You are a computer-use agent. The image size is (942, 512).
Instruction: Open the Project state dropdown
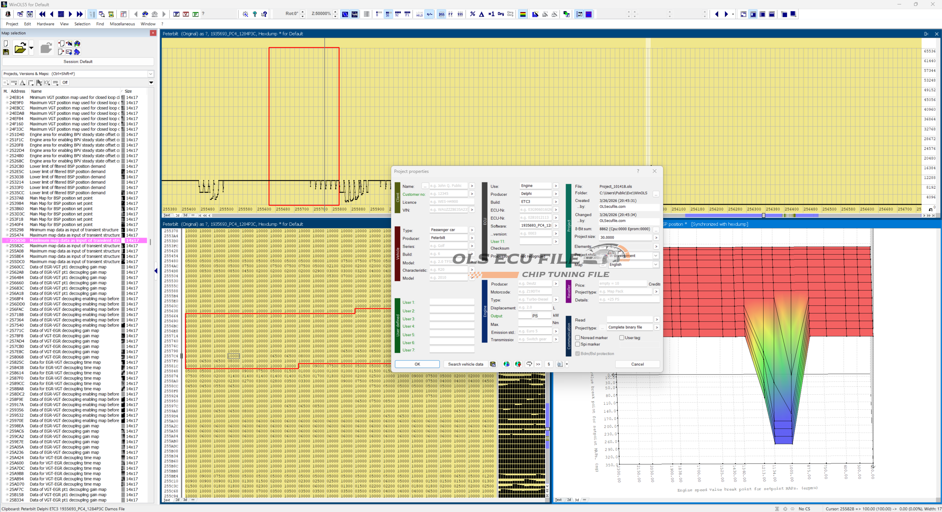coord(655,256)
